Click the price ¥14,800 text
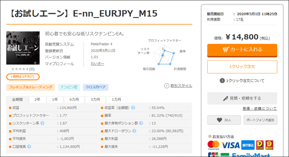The height and width of the screenshot is (157, 289). pos(242,37)
